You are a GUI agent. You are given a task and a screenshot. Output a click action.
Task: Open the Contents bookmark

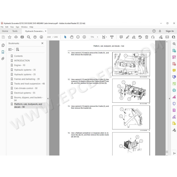coord(18,56)
